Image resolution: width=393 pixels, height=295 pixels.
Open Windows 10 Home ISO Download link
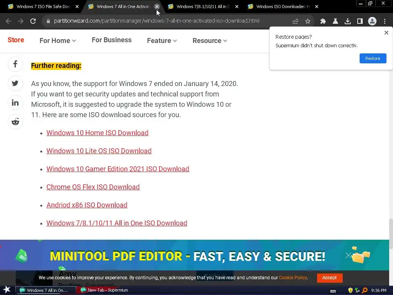(x=97, y=133)
